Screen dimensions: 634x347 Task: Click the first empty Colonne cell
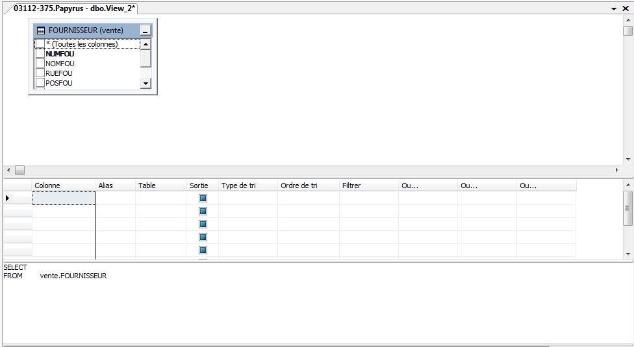[x=64, y=198]
